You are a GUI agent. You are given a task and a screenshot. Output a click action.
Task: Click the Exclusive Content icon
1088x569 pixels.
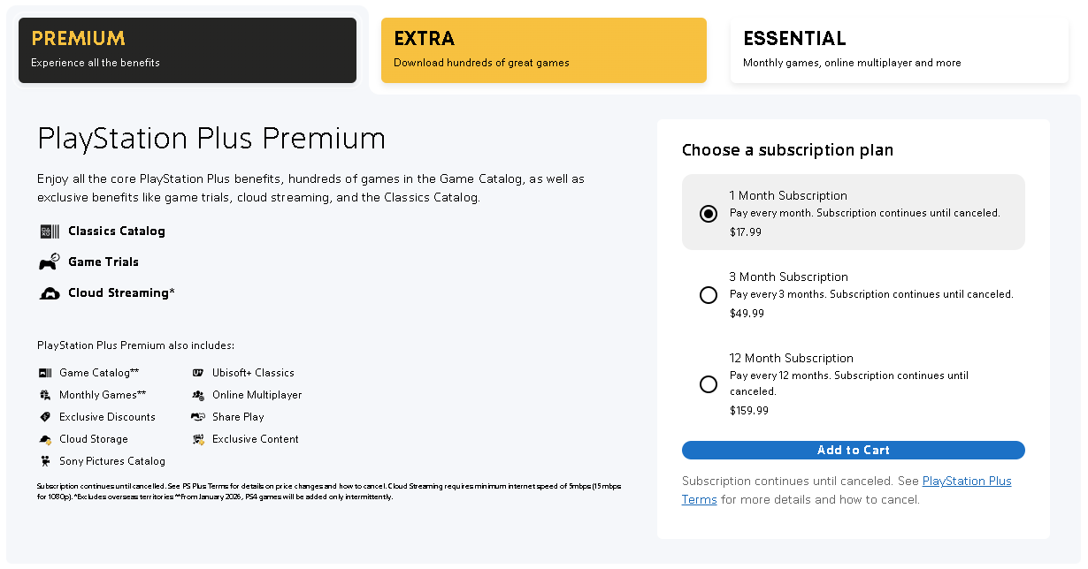tap(196, 438)
